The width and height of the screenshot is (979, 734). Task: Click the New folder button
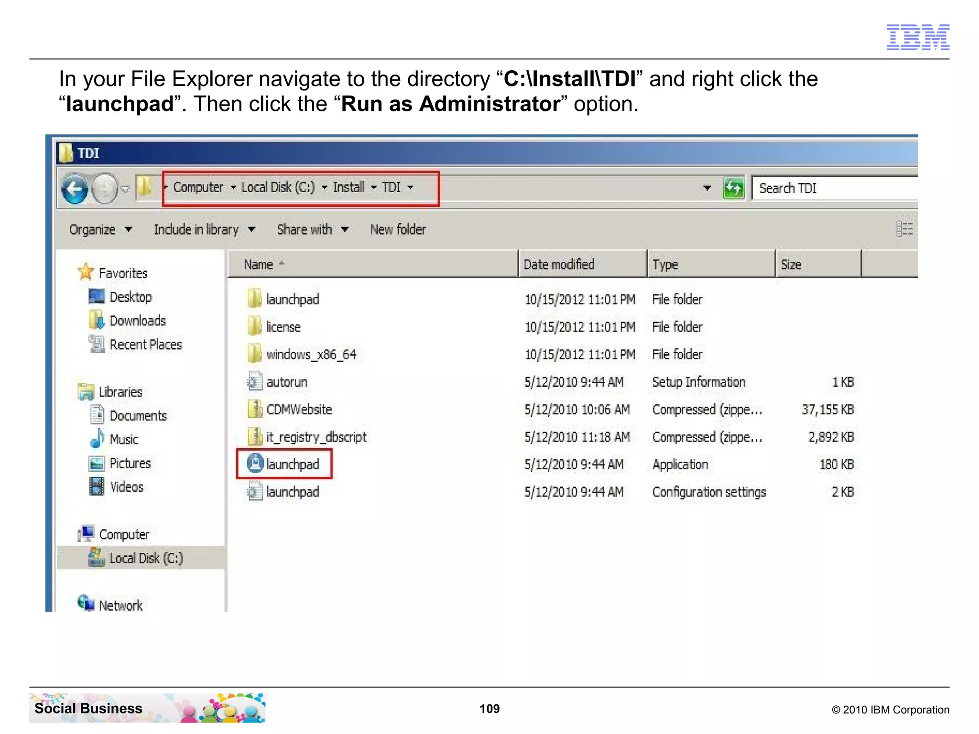pyautogui.click(x=398, y=230)
